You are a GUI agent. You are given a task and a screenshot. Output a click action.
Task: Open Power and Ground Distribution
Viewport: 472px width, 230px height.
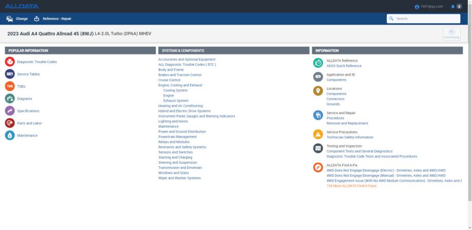pos(182,131)
